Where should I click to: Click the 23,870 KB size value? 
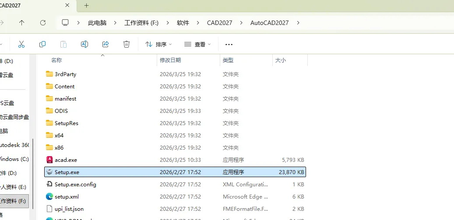pos(291,172)
